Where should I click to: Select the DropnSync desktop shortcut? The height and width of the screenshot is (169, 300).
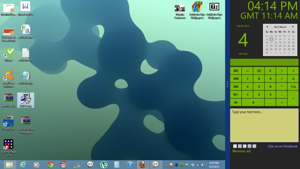point(9,123)
